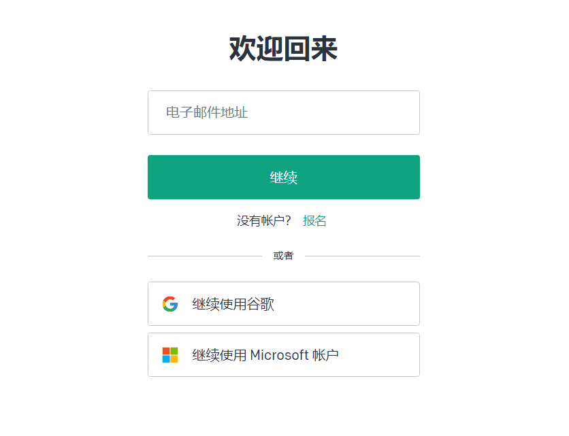Click the green 继续 button's center text
This screenshot has width=569, height=436.
pyautogui.click(x=284, y=177)
